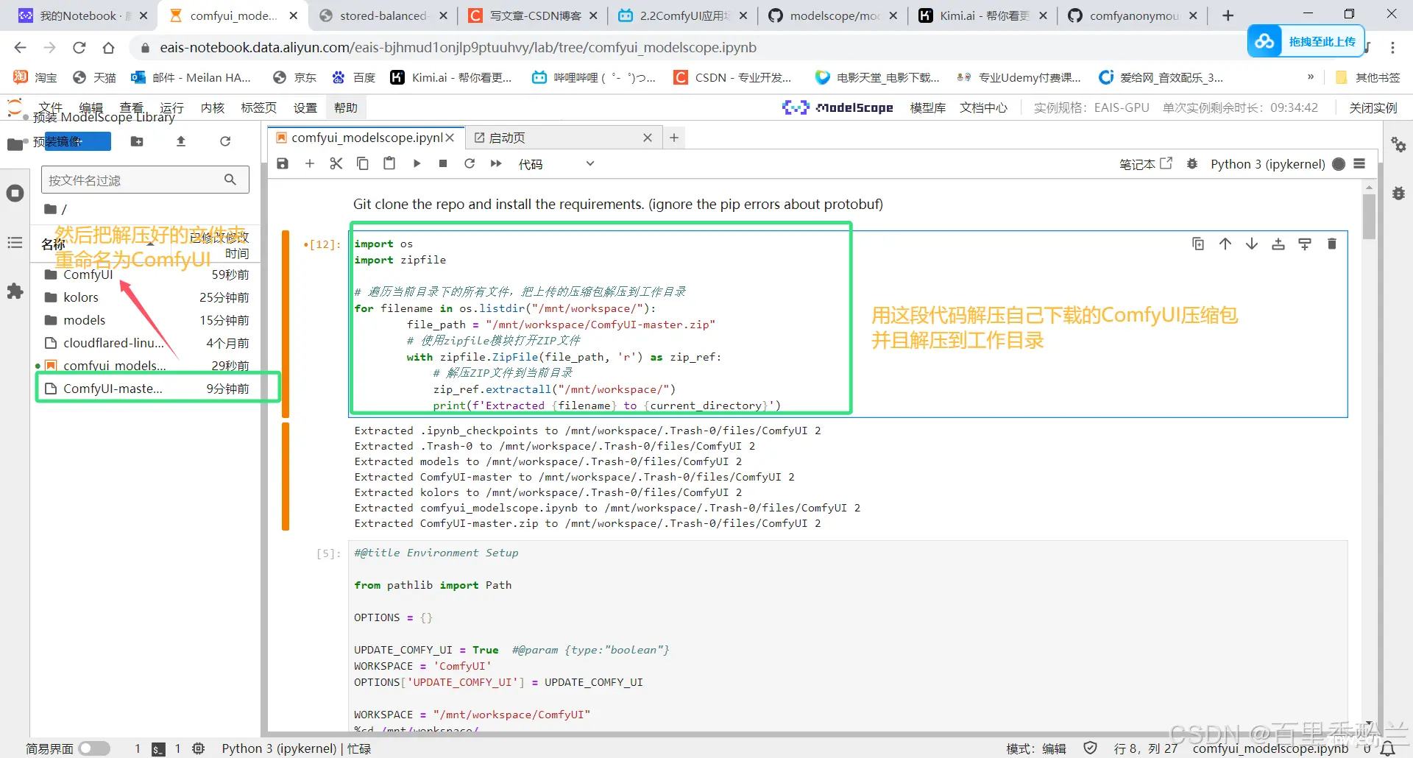
Task: Click the browser address bar URL
Action: (458, 48)
